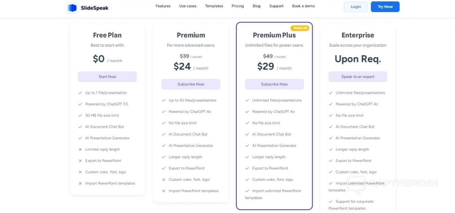Open the Features menu
455x213 pixels.
[x=163, y=6]
